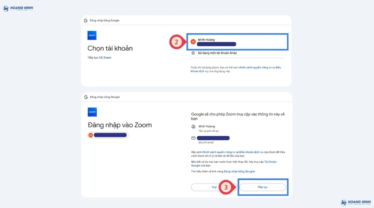
Task: Click the Google logo in the bottom dialog header
Action: pyautogui.click(x=86, y=97)
